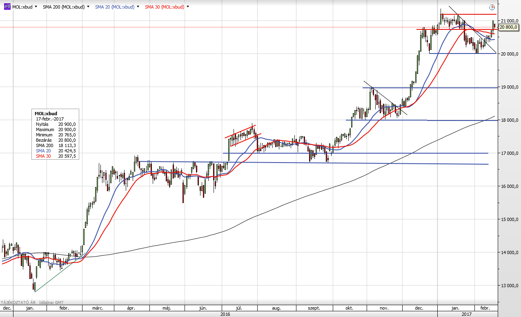Screen dimensions: 521x317
Task: Click the red SMA 30 (MOL:xbud) header label
Action: [165, 7]
